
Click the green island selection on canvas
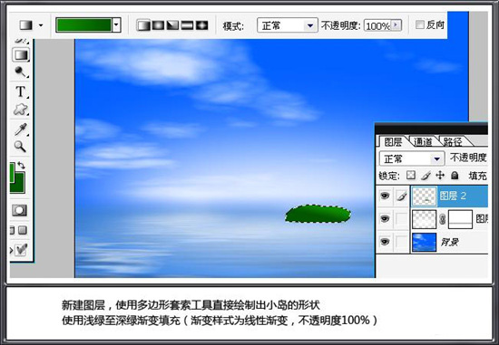coord(318,214)
